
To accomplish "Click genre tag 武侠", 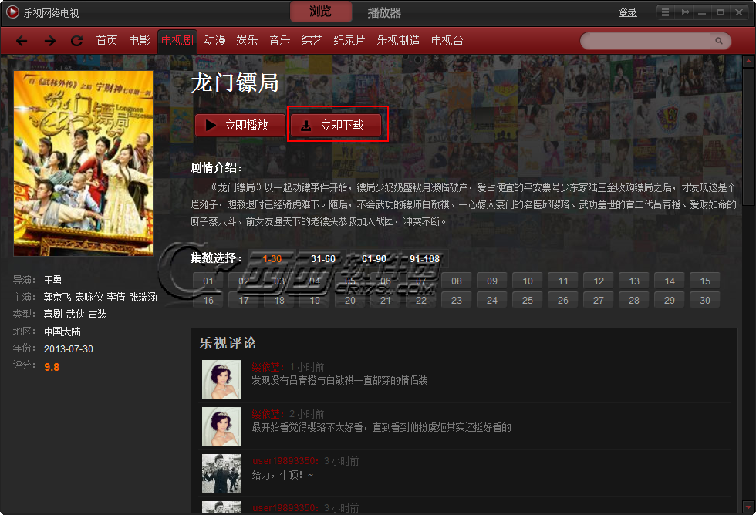I will pos(76,314).
